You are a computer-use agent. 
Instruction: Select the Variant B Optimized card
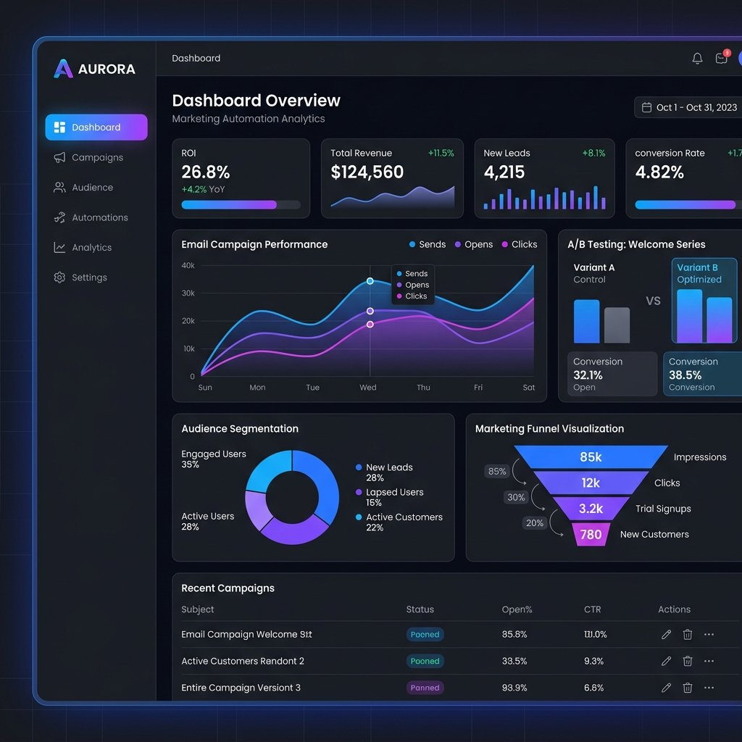[704, 301]
